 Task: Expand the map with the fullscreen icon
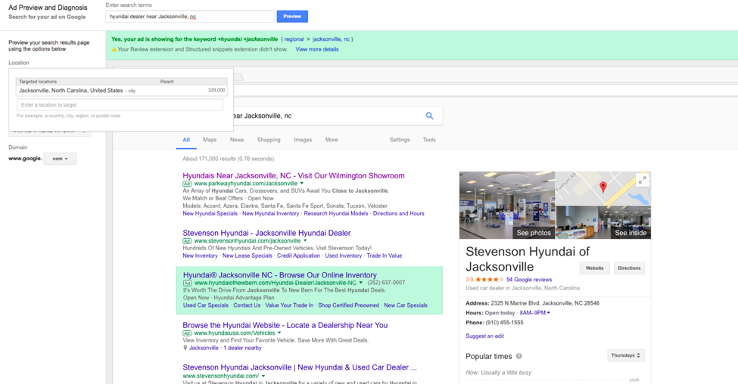642,180
